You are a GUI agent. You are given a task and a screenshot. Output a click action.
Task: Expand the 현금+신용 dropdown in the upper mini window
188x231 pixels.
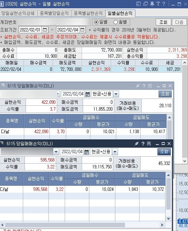pyautogui.click(x=116, y=94)
